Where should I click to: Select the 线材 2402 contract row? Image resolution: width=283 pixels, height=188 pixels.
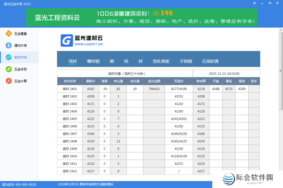pyautogui.click(x=158, y=96)
